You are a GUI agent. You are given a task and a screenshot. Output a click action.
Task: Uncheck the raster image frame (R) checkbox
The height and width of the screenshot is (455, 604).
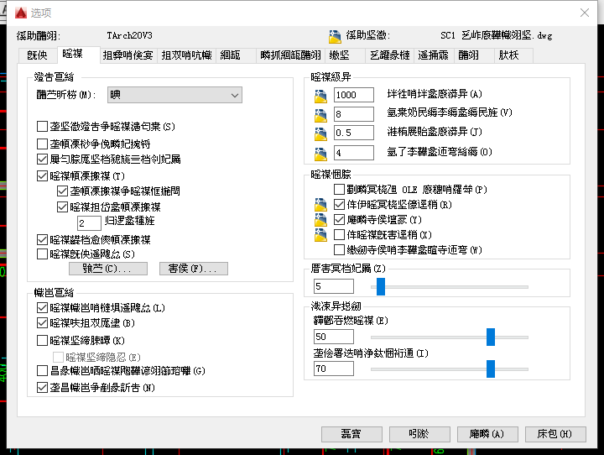point(339,204)
